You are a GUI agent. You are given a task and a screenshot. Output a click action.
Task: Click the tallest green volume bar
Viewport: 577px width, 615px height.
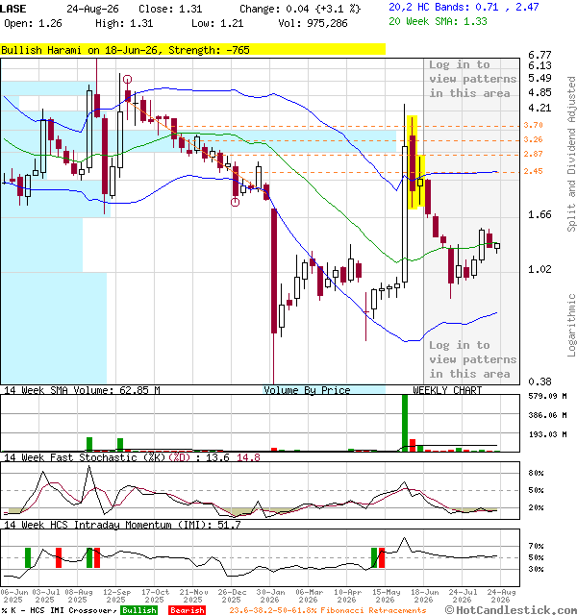405,423
